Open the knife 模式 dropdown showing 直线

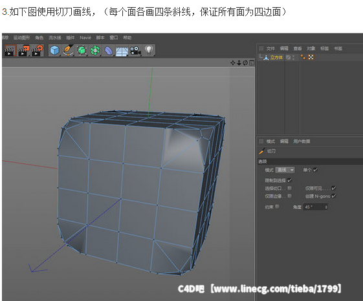pos(285,170)
